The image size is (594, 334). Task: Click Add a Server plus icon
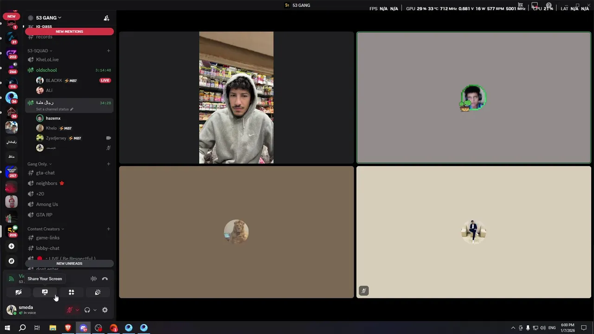[x=12, y=246]
